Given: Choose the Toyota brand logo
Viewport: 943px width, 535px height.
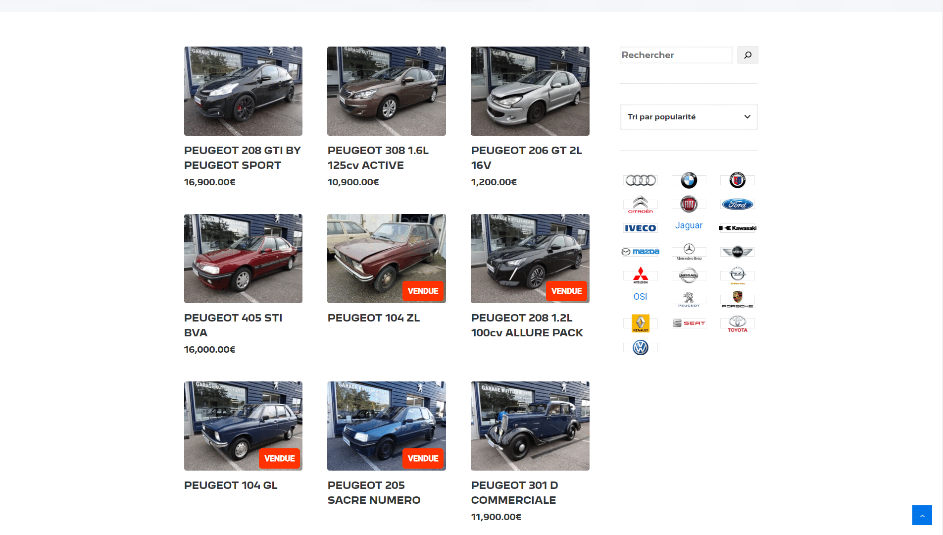Looking at the screenshot, I should tap(737, 323).
